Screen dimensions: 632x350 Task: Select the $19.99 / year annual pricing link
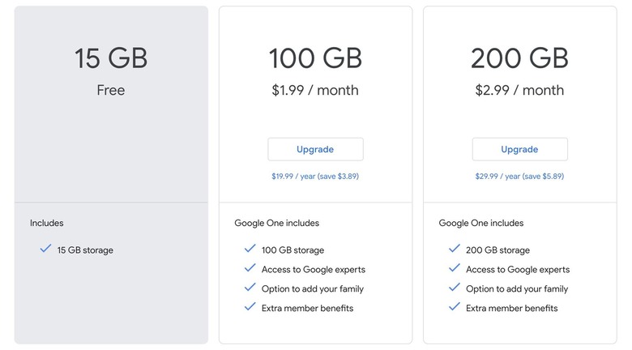coord(315,176)
